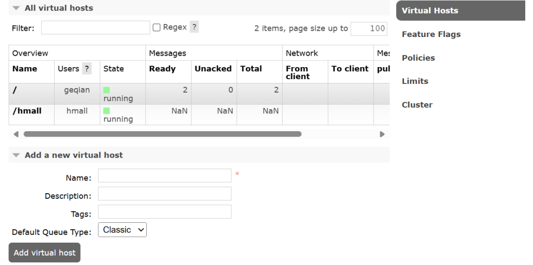This screenshot has width=533, height=265.
Task: Click the scroll left arrow of table
Action: click(x=16, y=134)
